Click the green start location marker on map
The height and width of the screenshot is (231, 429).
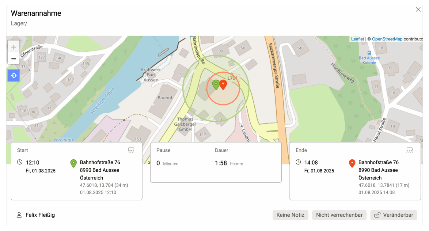click(216, 84)
